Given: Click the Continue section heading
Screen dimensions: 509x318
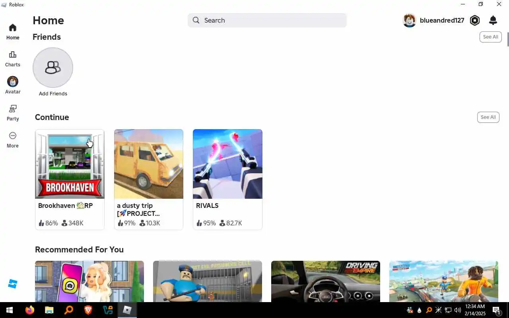Looking at the screenshot, I should [52, 117].
